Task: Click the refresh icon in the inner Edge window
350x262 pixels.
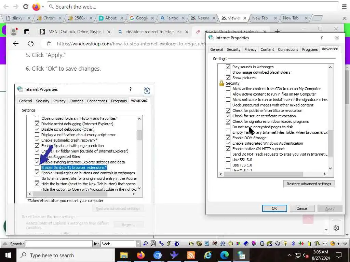Action: tap(31, 44)
